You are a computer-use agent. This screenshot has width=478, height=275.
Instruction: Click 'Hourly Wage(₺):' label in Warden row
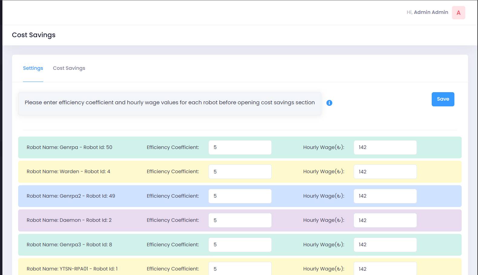point(324,172)
